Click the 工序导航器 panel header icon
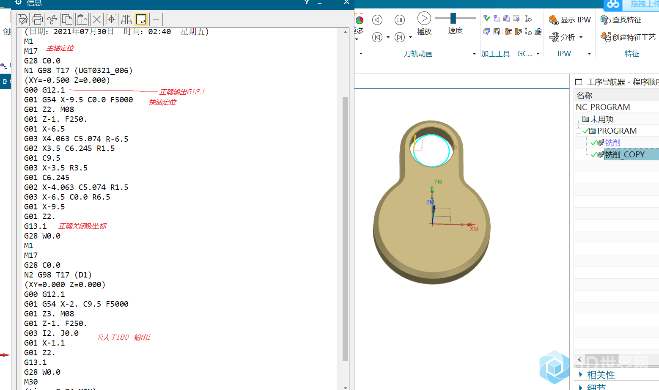Image resolution: width=659 pixels, height=390 pixels. (x=579, y=82)
